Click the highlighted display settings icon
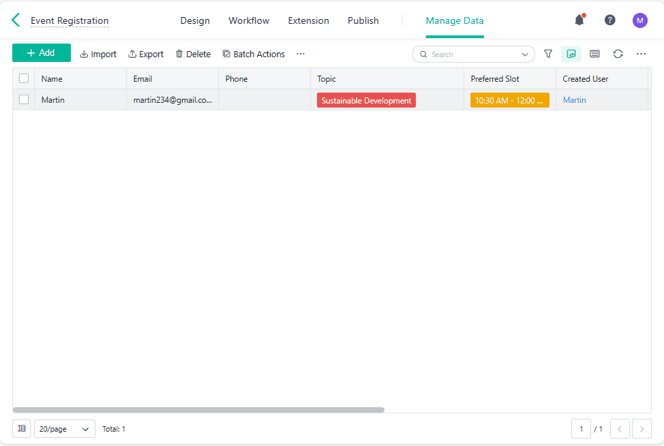 point(571,54)
